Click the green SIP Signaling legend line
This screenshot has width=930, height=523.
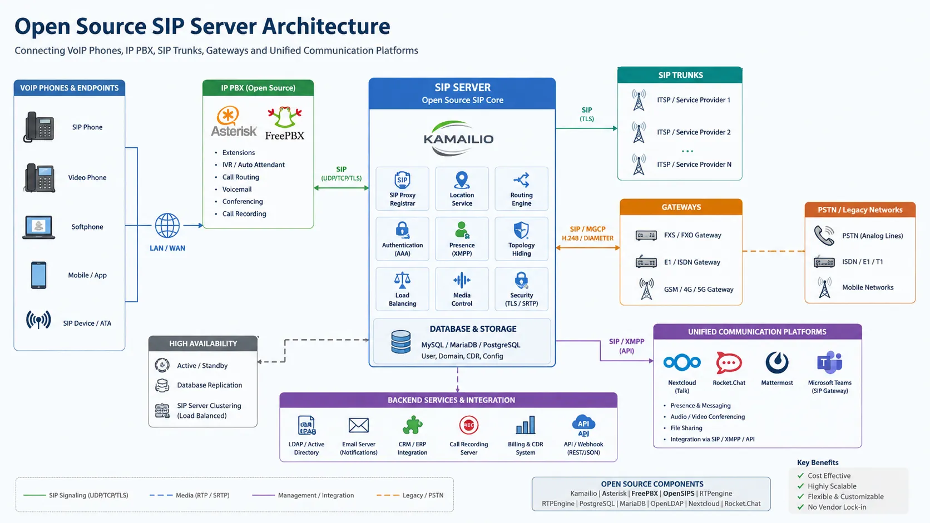(34, 495)
